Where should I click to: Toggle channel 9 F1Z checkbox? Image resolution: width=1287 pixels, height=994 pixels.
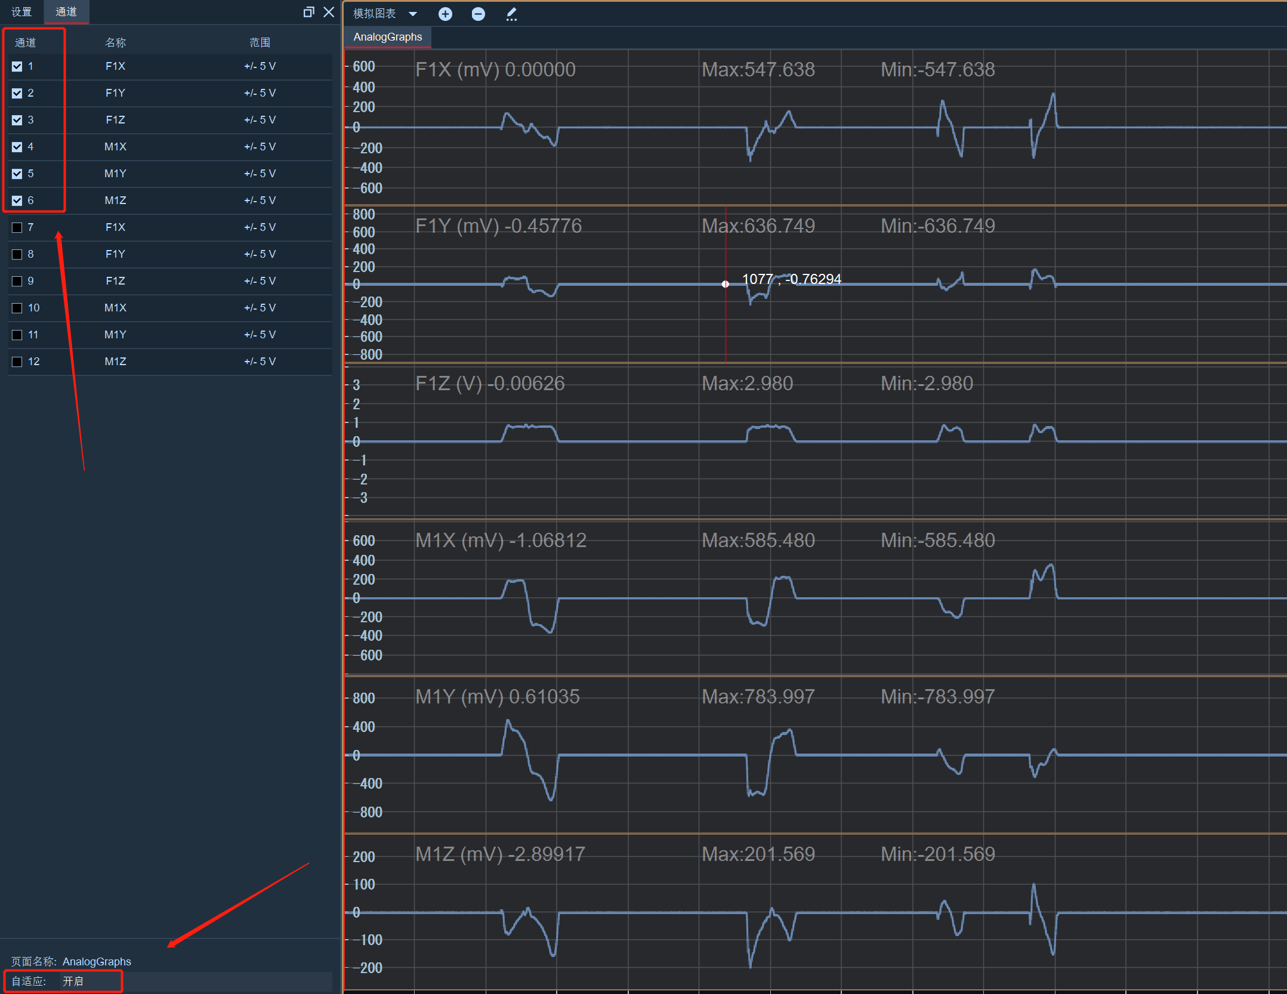click(17, 281)
